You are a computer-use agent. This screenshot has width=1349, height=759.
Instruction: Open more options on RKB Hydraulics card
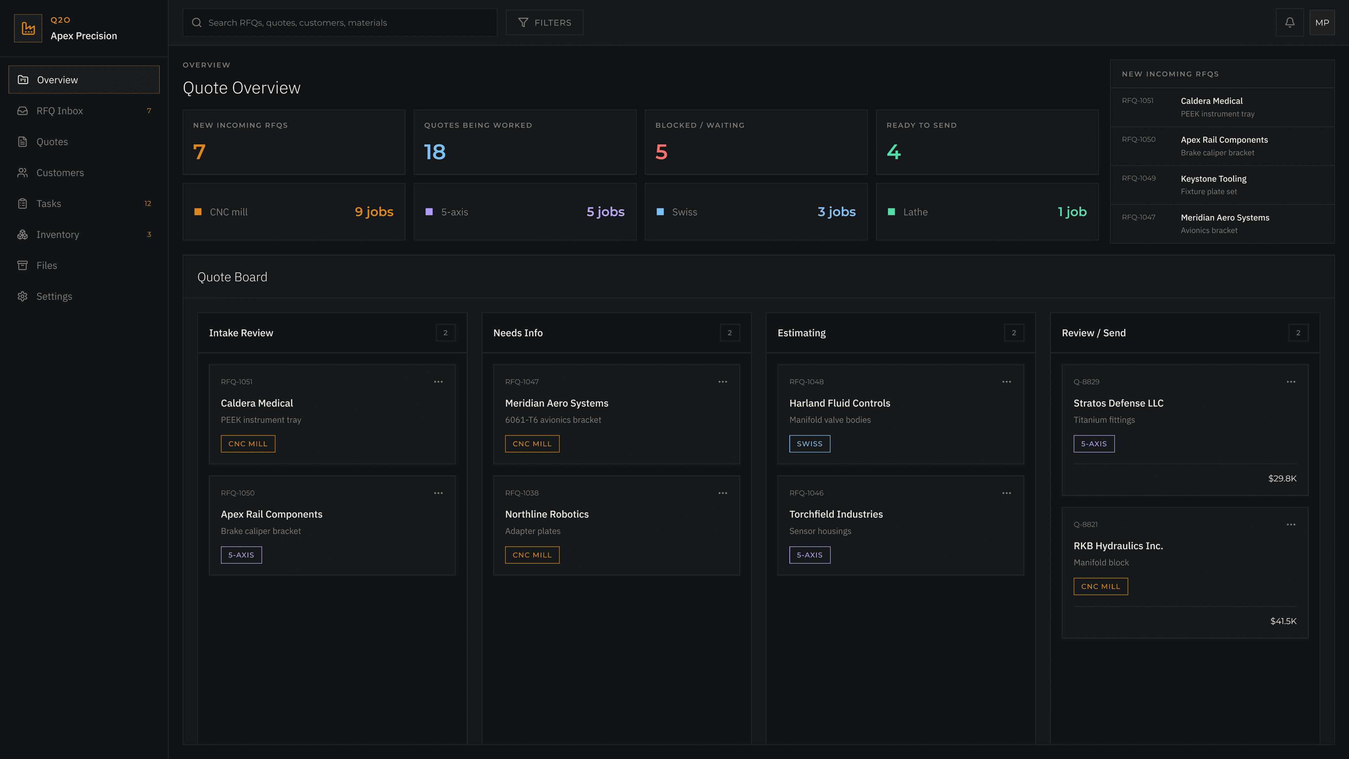1291,524
